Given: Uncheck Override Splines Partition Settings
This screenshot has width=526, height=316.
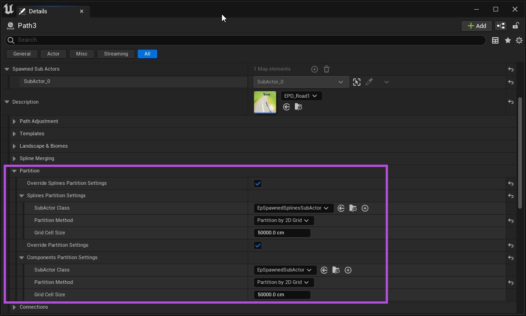Looking at the screenshot, I should click(258, 183).
